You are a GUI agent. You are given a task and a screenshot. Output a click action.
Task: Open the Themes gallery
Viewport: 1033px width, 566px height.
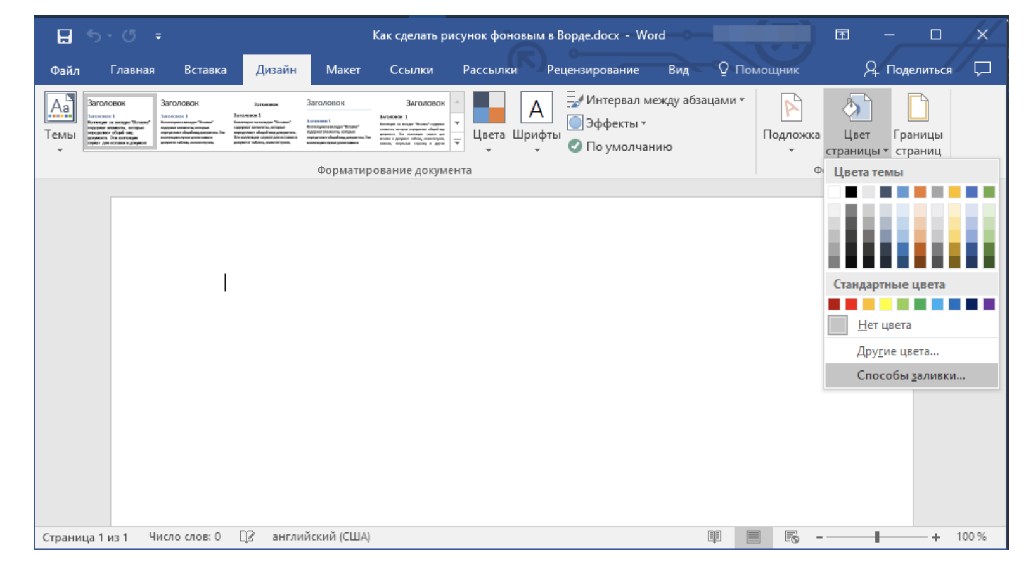60,123
